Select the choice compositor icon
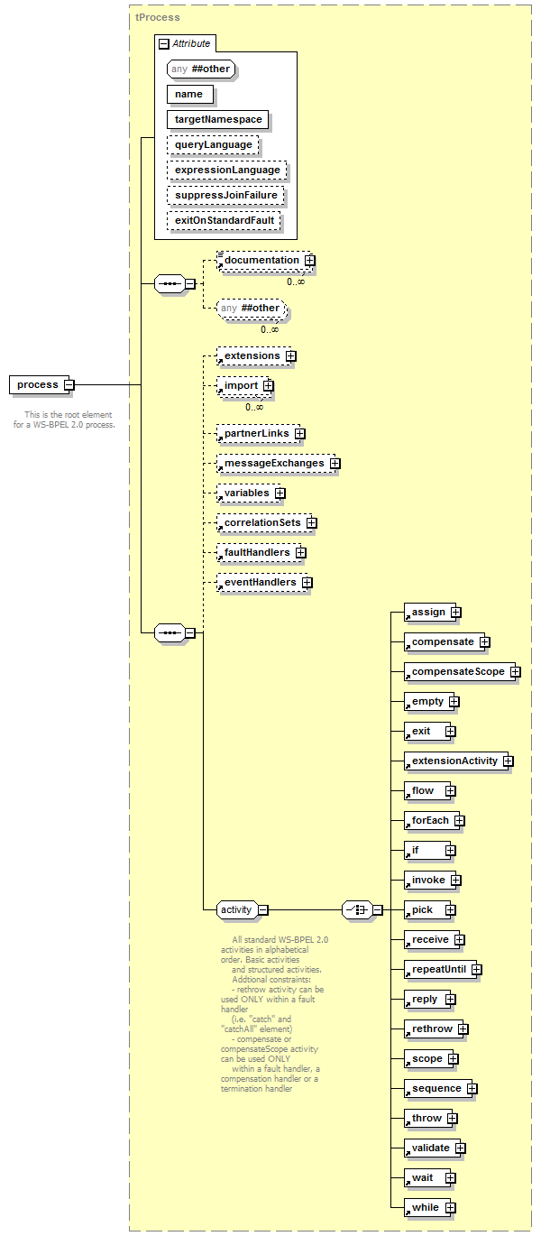 (x=357, y=910)
